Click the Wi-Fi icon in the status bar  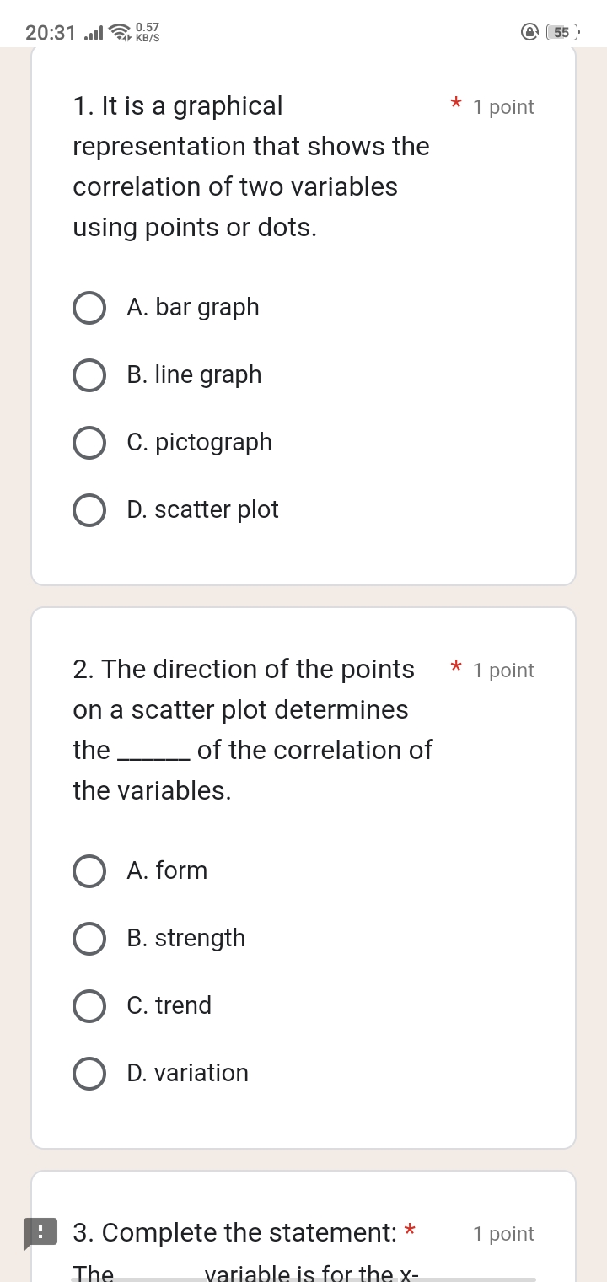[118, 31]
